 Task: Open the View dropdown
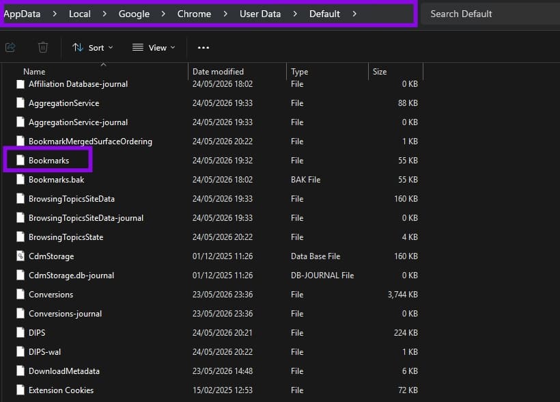tap(154, 48)
